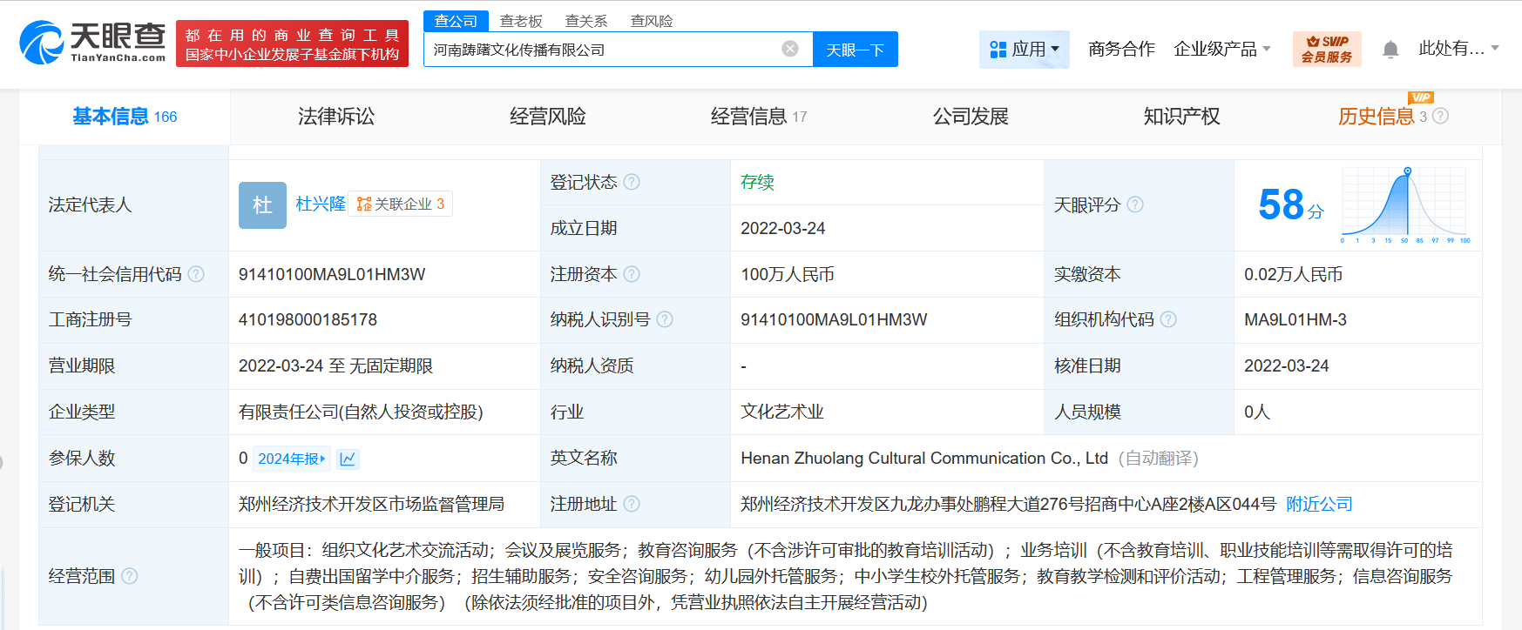Open the 附近公司 link
The image size is (1522, 630).
tap(1319, 504)
